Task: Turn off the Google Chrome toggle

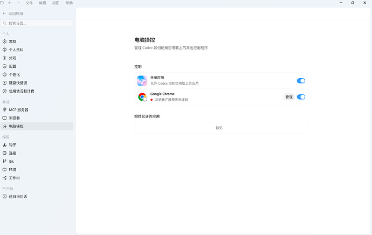Action: tap(301, 97)
